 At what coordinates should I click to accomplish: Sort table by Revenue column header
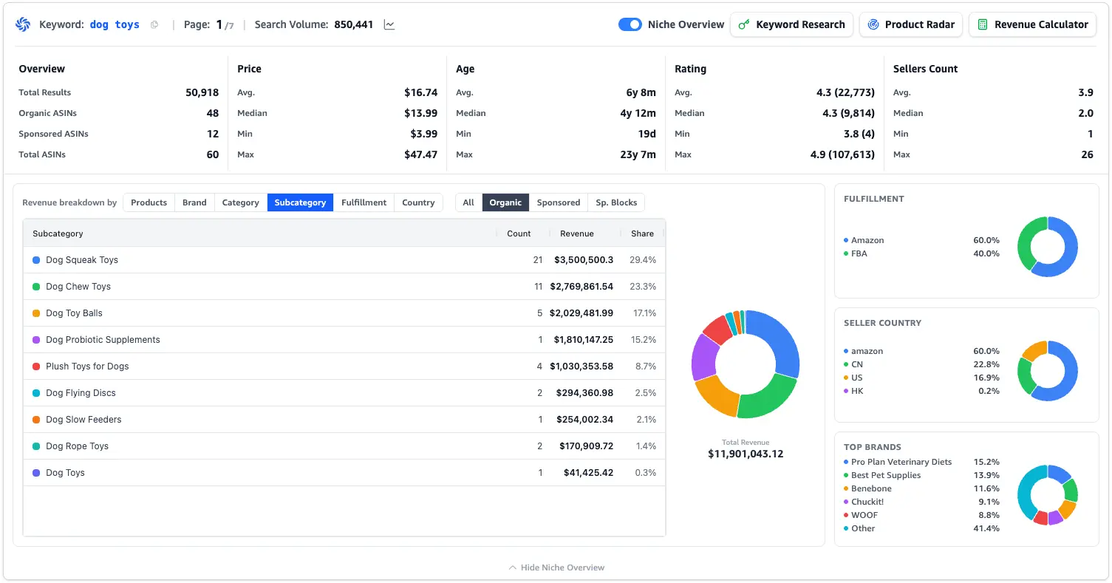coord(577,233)
